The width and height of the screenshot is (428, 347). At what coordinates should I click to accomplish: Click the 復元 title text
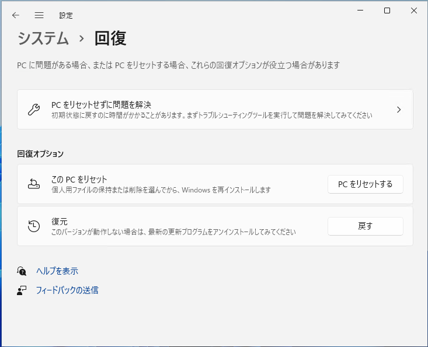tap(60, 222)
